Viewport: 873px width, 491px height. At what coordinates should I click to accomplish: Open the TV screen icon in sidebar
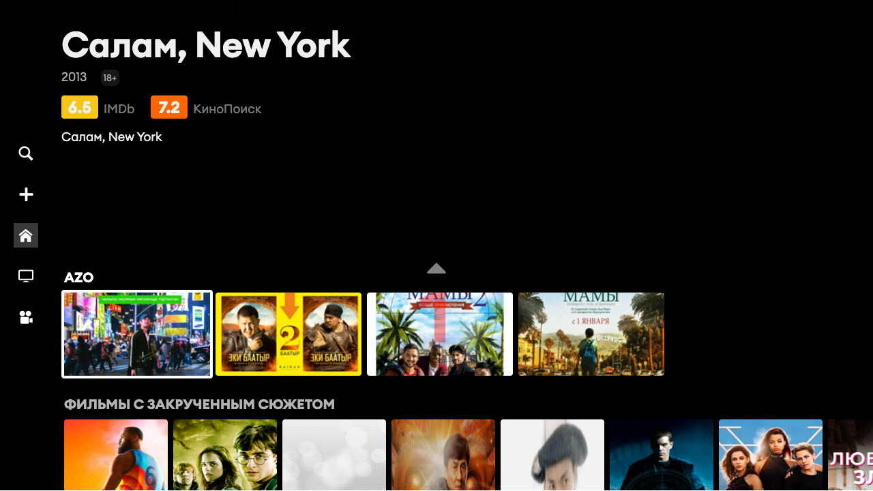26,276
